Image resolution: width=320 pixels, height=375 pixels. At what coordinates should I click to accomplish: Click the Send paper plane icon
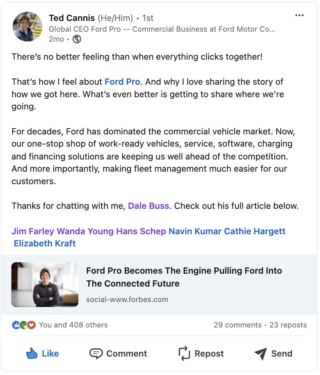(x=260, y=354)
